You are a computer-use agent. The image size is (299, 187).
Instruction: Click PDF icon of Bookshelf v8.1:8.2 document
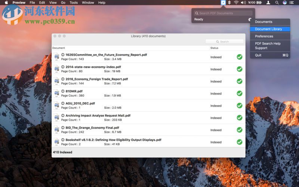pos(57,142)
